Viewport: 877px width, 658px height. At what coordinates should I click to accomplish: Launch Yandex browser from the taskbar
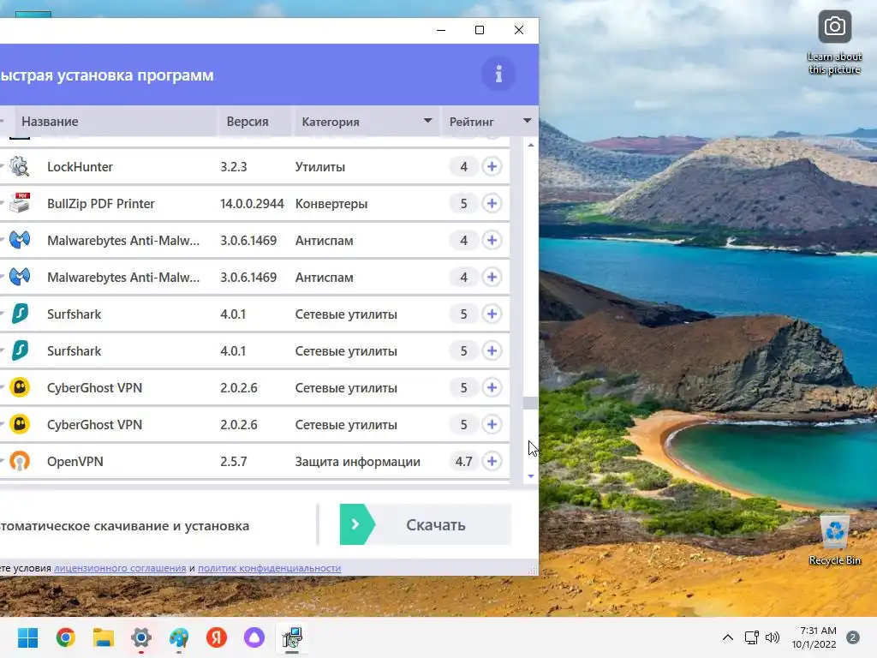click(x=217, y=637)
